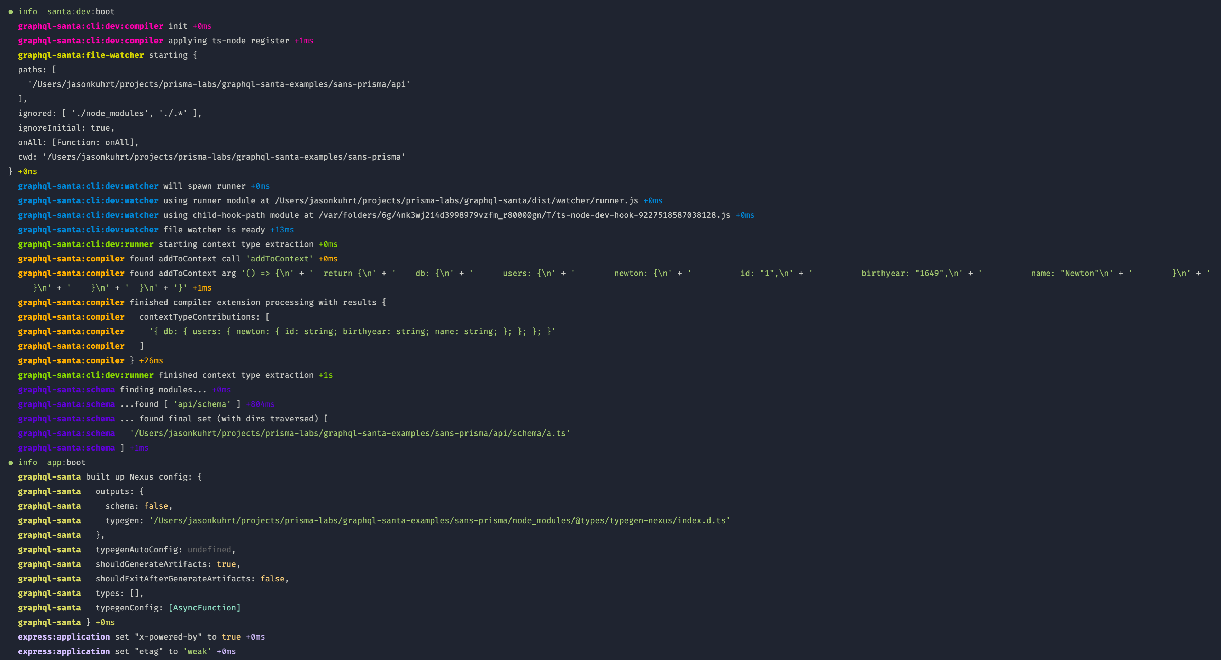
Task: Click the runner.js module file path
Action: click(x=456, y=200)
